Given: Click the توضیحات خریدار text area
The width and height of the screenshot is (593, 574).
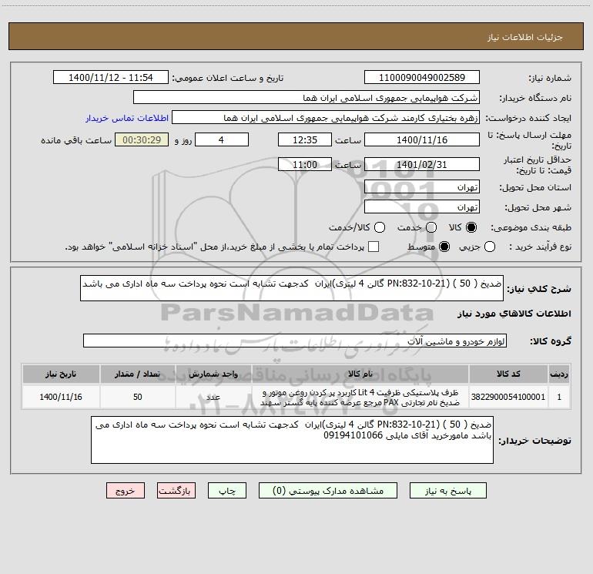Looking at the screenshot, I should tap(303, 441).
